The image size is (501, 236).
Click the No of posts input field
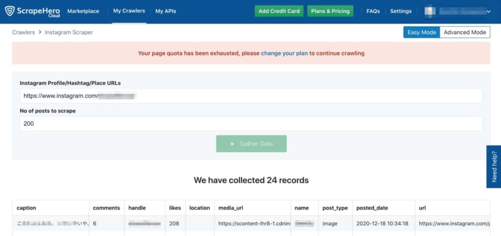click(251, 124)
